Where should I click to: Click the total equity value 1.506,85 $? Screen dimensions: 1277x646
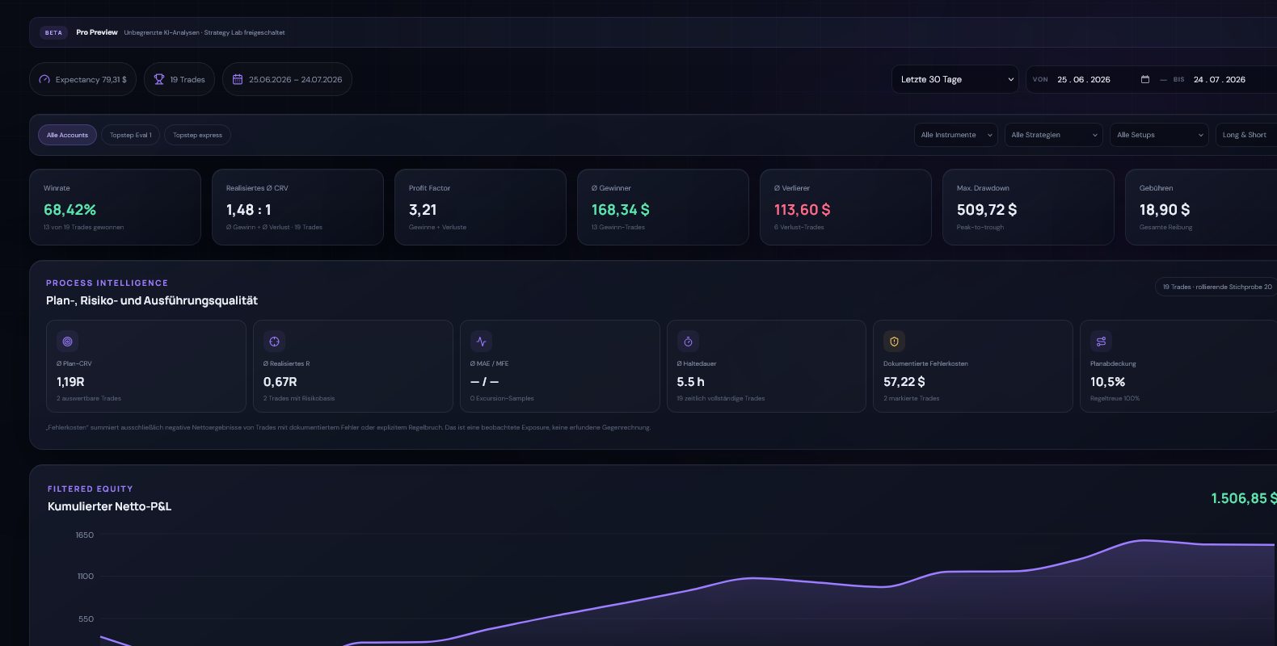coord(1244,498)
